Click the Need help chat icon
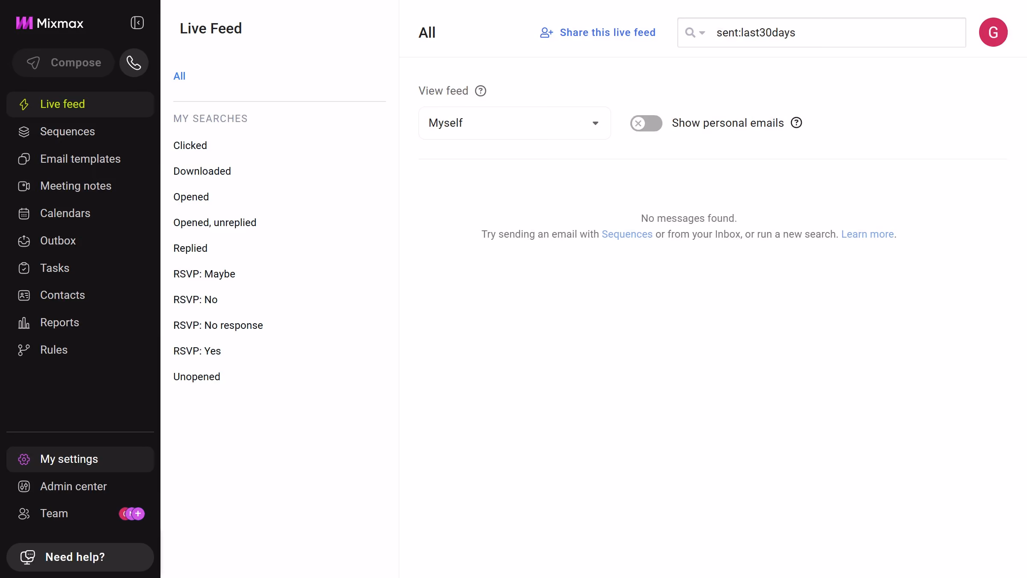Image resolution: width=1027 pixels, height=578 pixels. [x=27, y=557]
